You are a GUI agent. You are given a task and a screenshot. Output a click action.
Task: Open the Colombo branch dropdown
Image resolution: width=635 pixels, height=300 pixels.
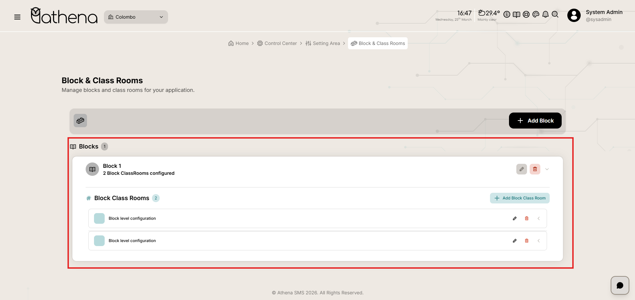(x=136, y=17)
